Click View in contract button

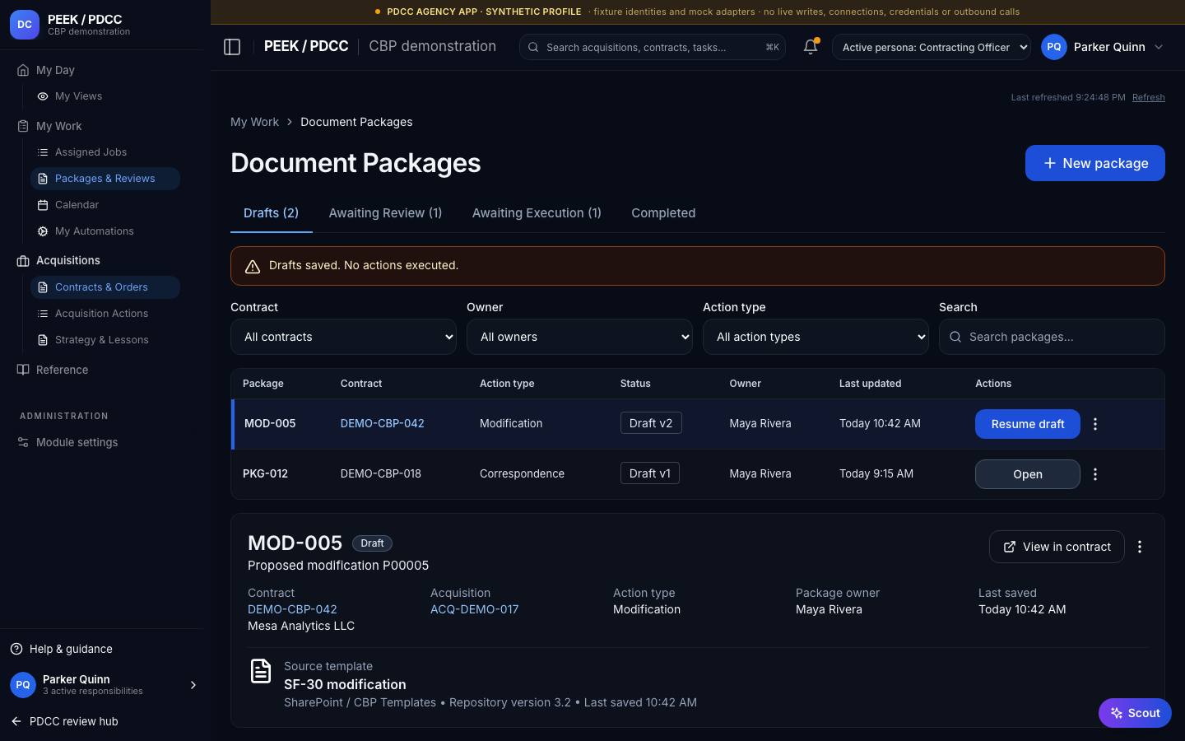tap(1057, 547)
